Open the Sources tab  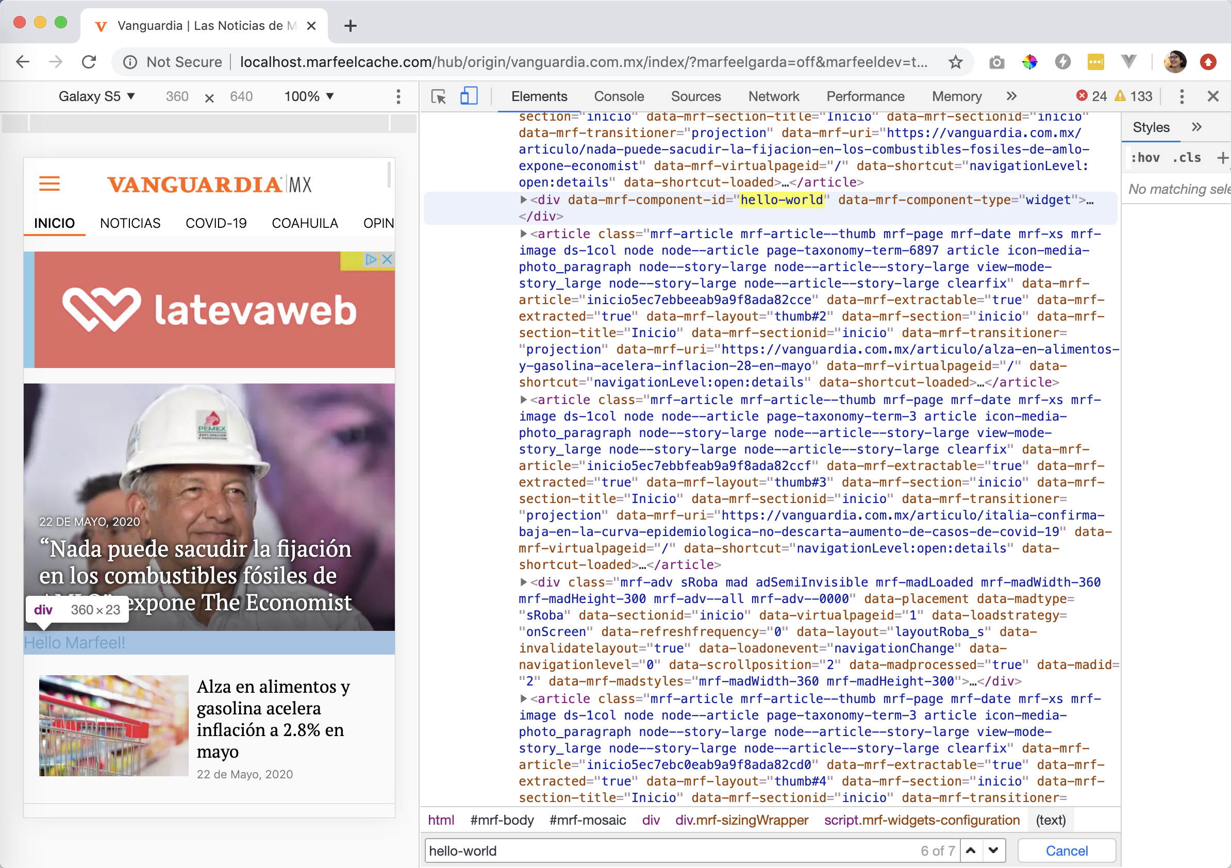696,96
